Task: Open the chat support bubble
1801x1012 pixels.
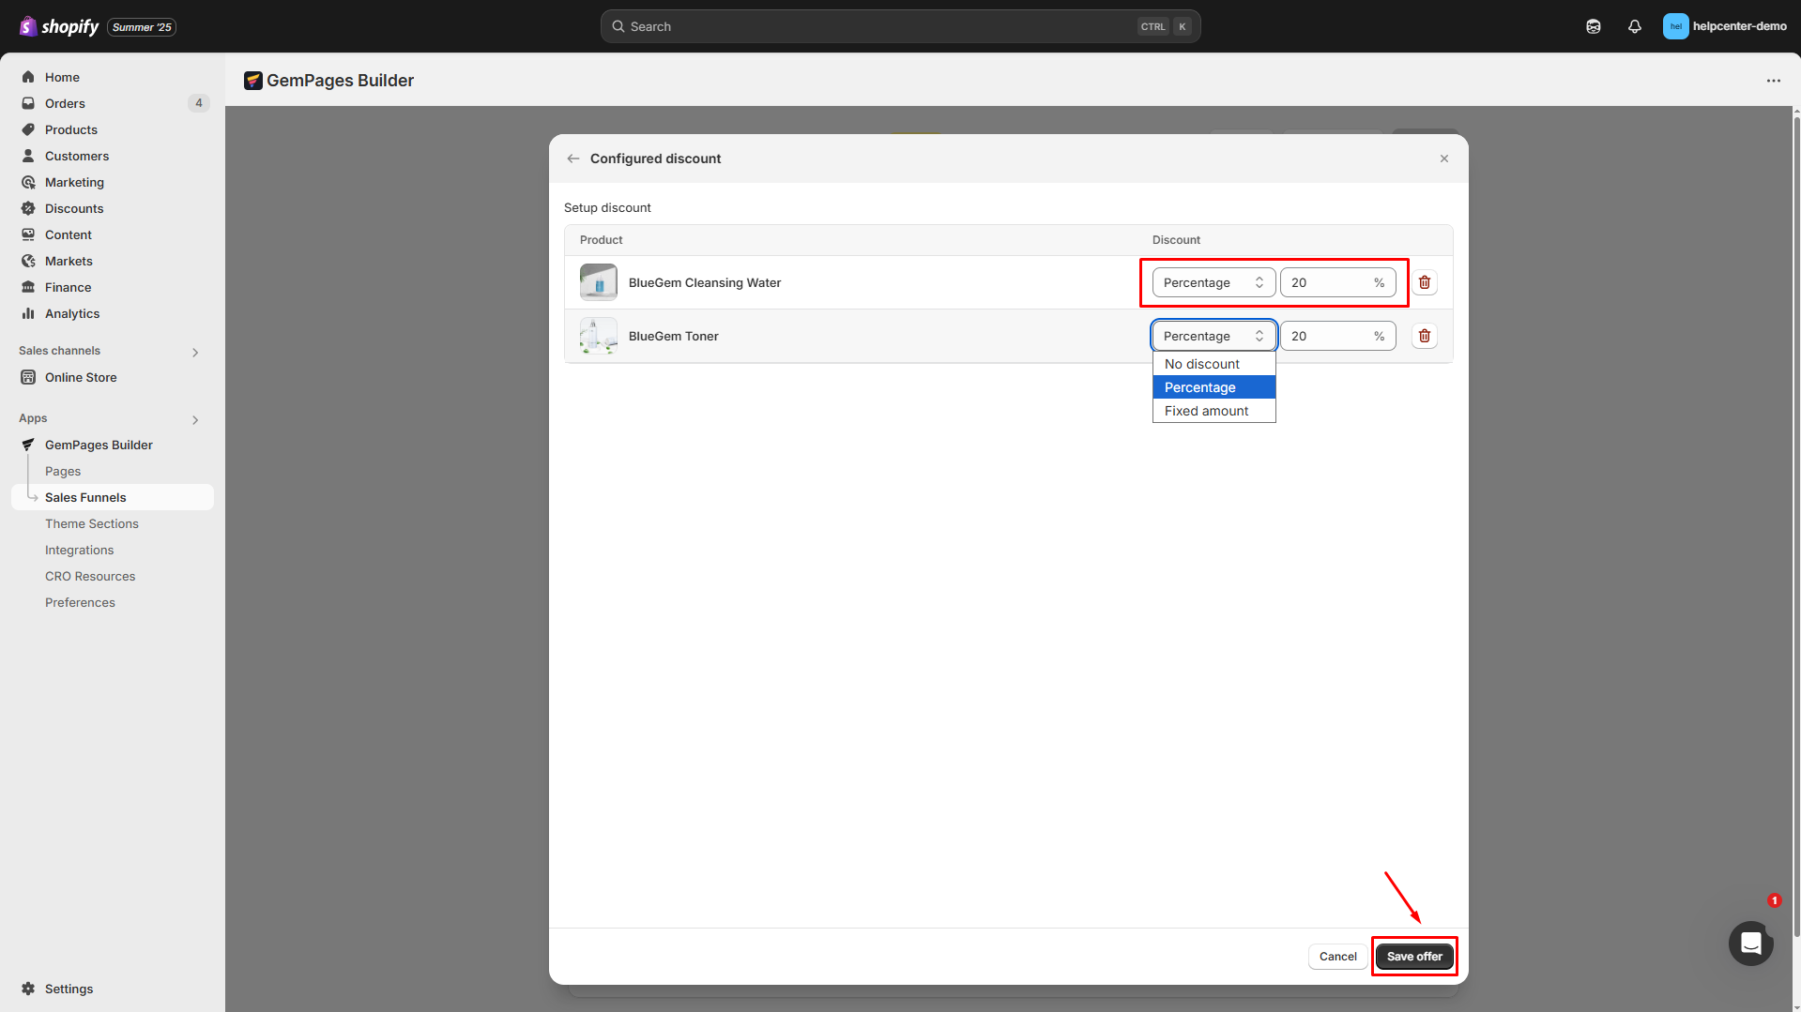Action: click(1749, 943)
